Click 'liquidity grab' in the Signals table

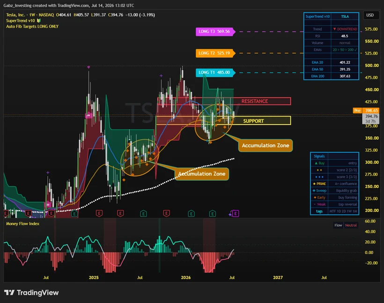tap(346, 191)
